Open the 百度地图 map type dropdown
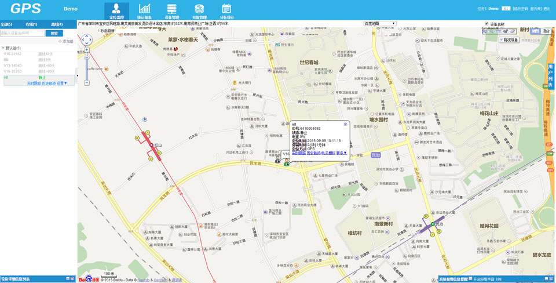The height and width of the screenshot is (283, 556). coord(379,24)
